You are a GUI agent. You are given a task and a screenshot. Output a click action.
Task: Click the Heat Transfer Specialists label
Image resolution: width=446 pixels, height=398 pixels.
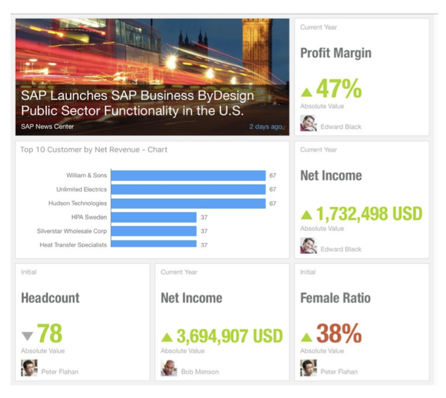pos(73,245)
